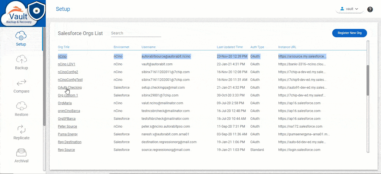The height and width of the screenshot is (174, 381).
Task: Sort by the Username column header
Action: tap(148, 47)
